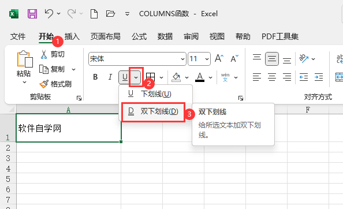Viewport: 343px width, 209px height.
Task: Select row 2 header
Action: click(x=8, y=148)
